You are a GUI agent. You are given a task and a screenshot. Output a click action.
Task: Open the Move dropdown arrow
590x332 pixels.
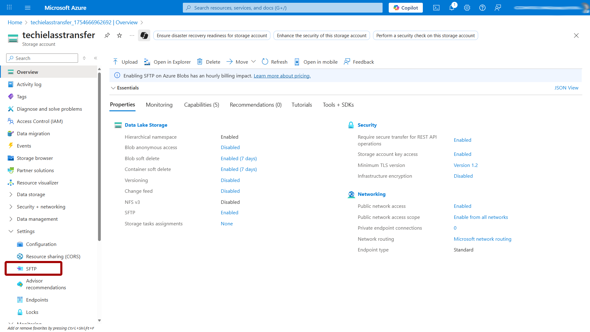(x=254, y=61)
